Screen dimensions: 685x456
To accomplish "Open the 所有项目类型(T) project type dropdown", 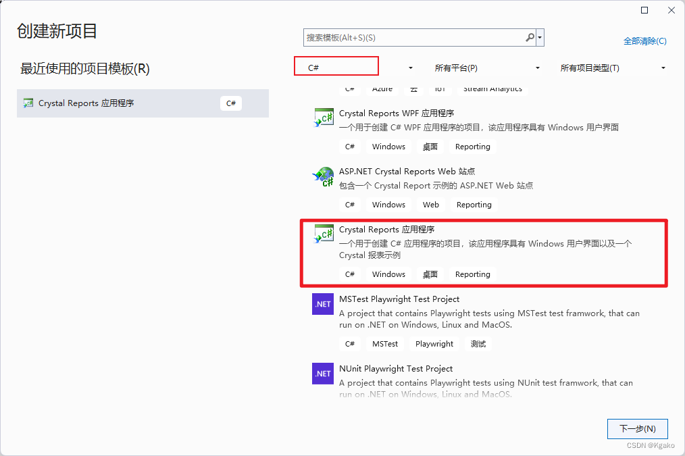I will 613,68.
